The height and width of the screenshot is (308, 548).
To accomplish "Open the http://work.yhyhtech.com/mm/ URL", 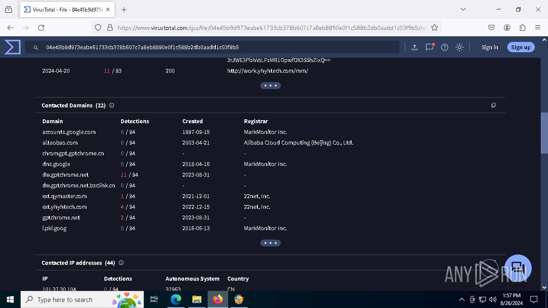I will click(268, 71).
